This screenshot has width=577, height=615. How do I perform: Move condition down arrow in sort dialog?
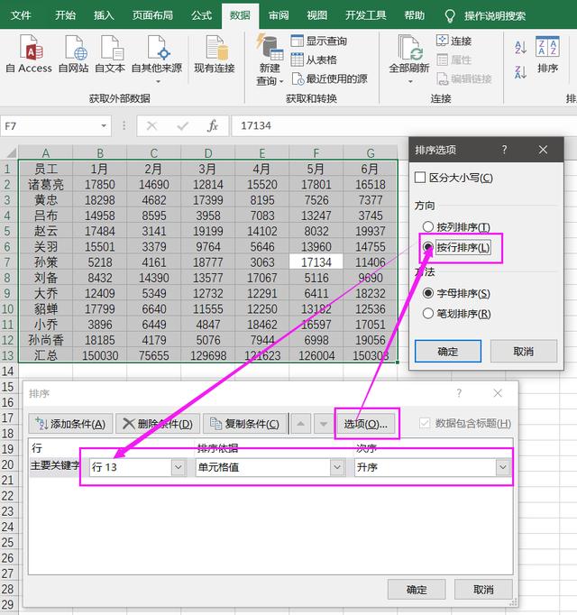tap(324, 424)
